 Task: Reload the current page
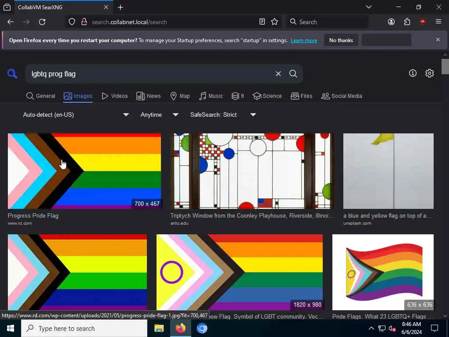click(42, 22)
